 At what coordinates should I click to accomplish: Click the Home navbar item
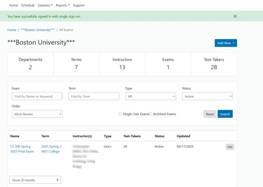pyautogui.click(x=13, y=5)
